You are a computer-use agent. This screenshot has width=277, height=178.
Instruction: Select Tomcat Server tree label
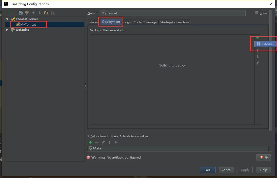click(x=27, y=19)
